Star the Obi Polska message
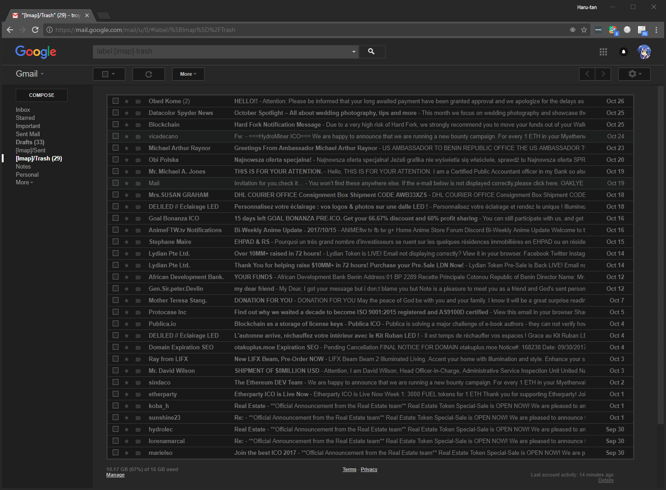The height and width of the screenshot is (490, 666). 127,160
